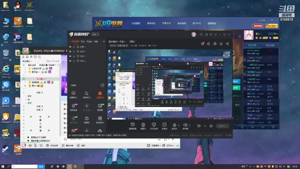Expand the 内战 2 channel in YY
Viewport: 300px width, 169px height.
coord(24,106)
